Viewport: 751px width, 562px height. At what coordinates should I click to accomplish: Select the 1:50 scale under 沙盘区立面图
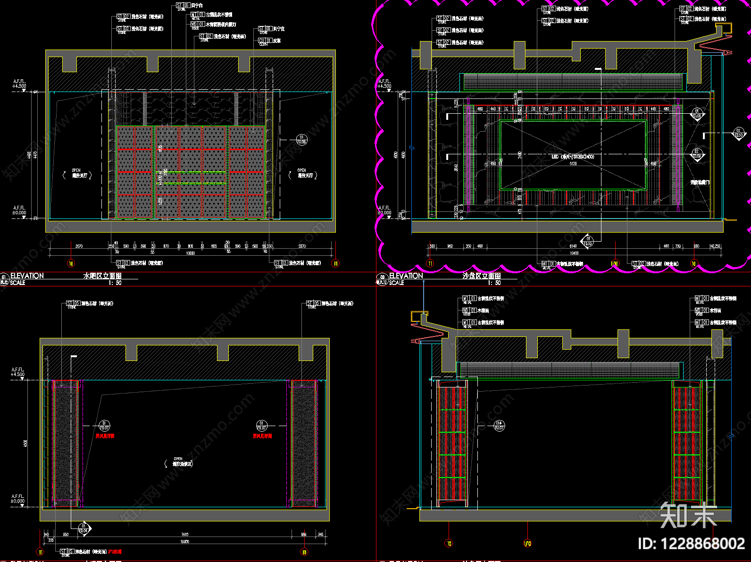coord(494,283)
